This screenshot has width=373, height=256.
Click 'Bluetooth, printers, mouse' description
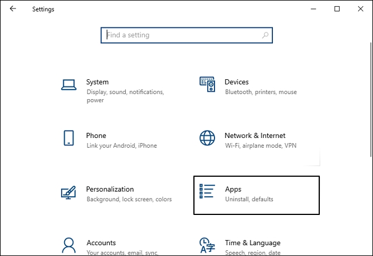[x=261, y=92]
